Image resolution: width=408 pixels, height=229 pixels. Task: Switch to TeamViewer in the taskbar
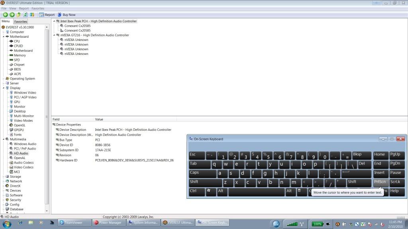point(74,223)
